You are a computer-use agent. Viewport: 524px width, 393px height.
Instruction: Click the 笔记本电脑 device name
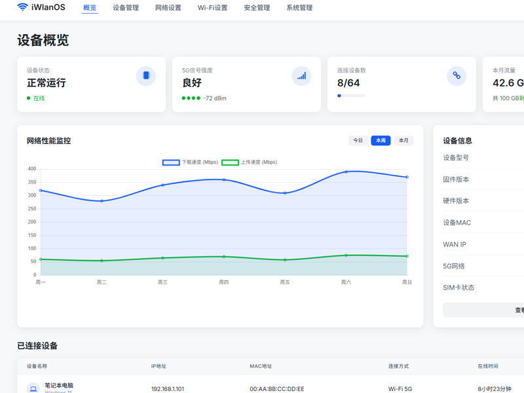[x=59, y=385]
